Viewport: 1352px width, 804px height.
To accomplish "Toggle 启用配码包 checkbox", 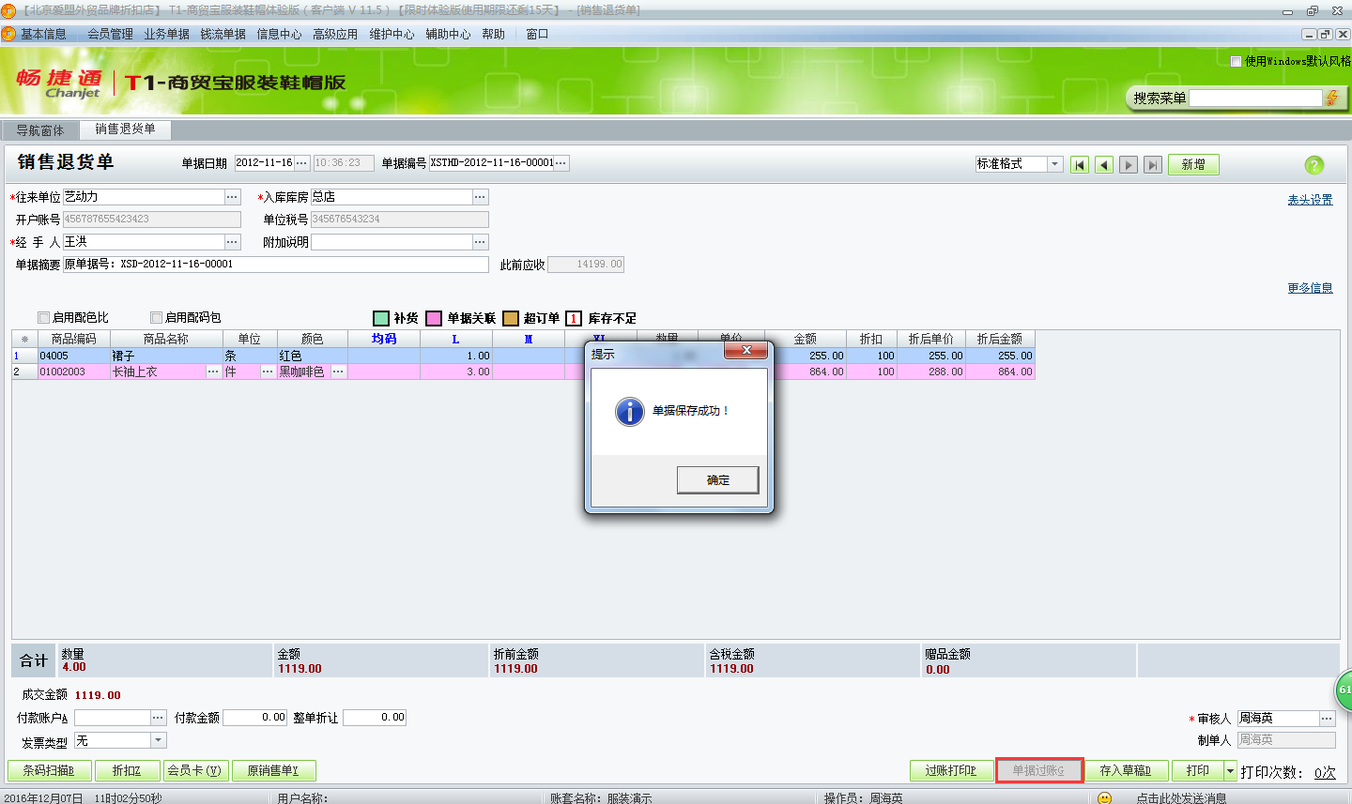I will point(156,317).
